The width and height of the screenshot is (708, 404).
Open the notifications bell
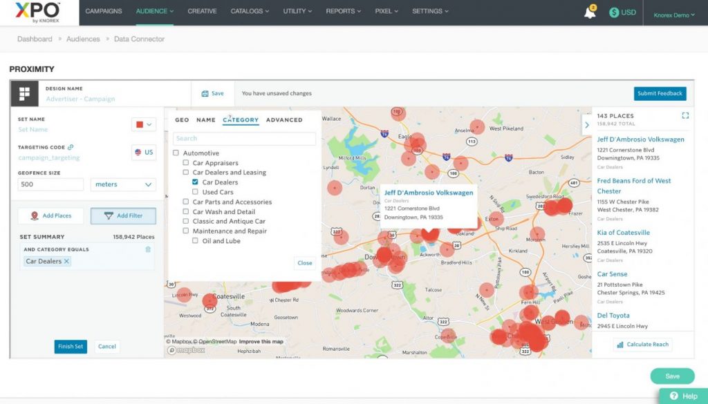coord(590,12)
